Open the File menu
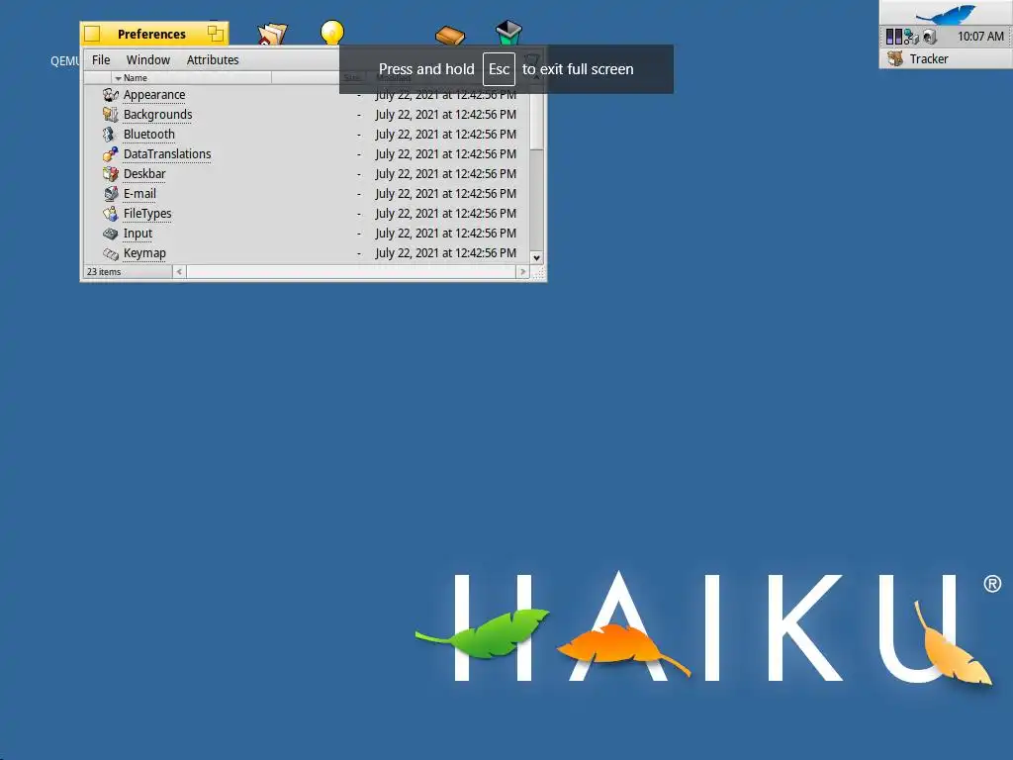 pos(101,60)
